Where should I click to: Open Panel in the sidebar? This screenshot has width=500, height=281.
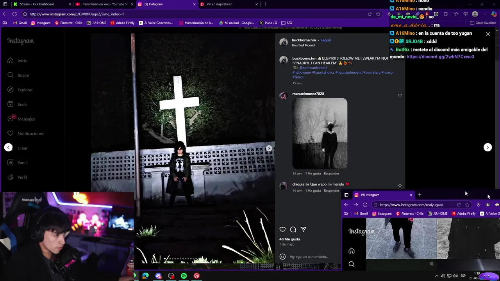pos(18,163)
